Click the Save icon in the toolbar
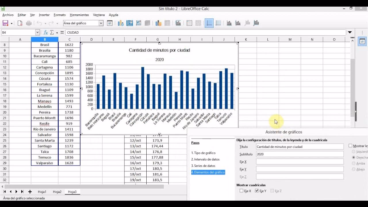This screenshot has height=207, width=368. tap(5, 23)
